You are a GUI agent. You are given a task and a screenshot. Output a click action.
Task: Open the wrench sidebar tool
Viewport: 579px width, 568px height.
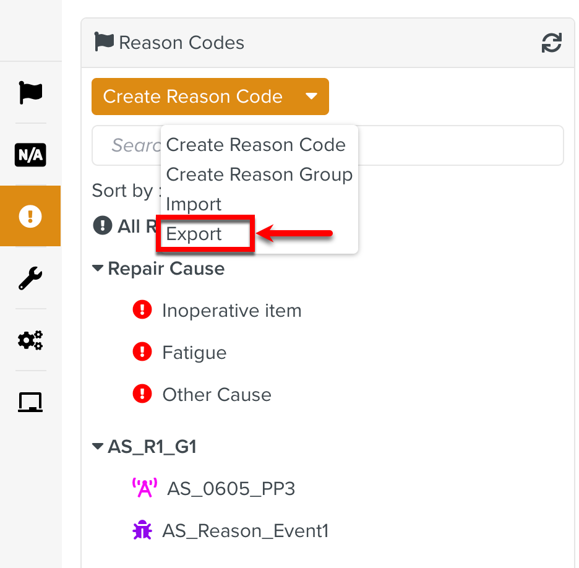(30, 278)
